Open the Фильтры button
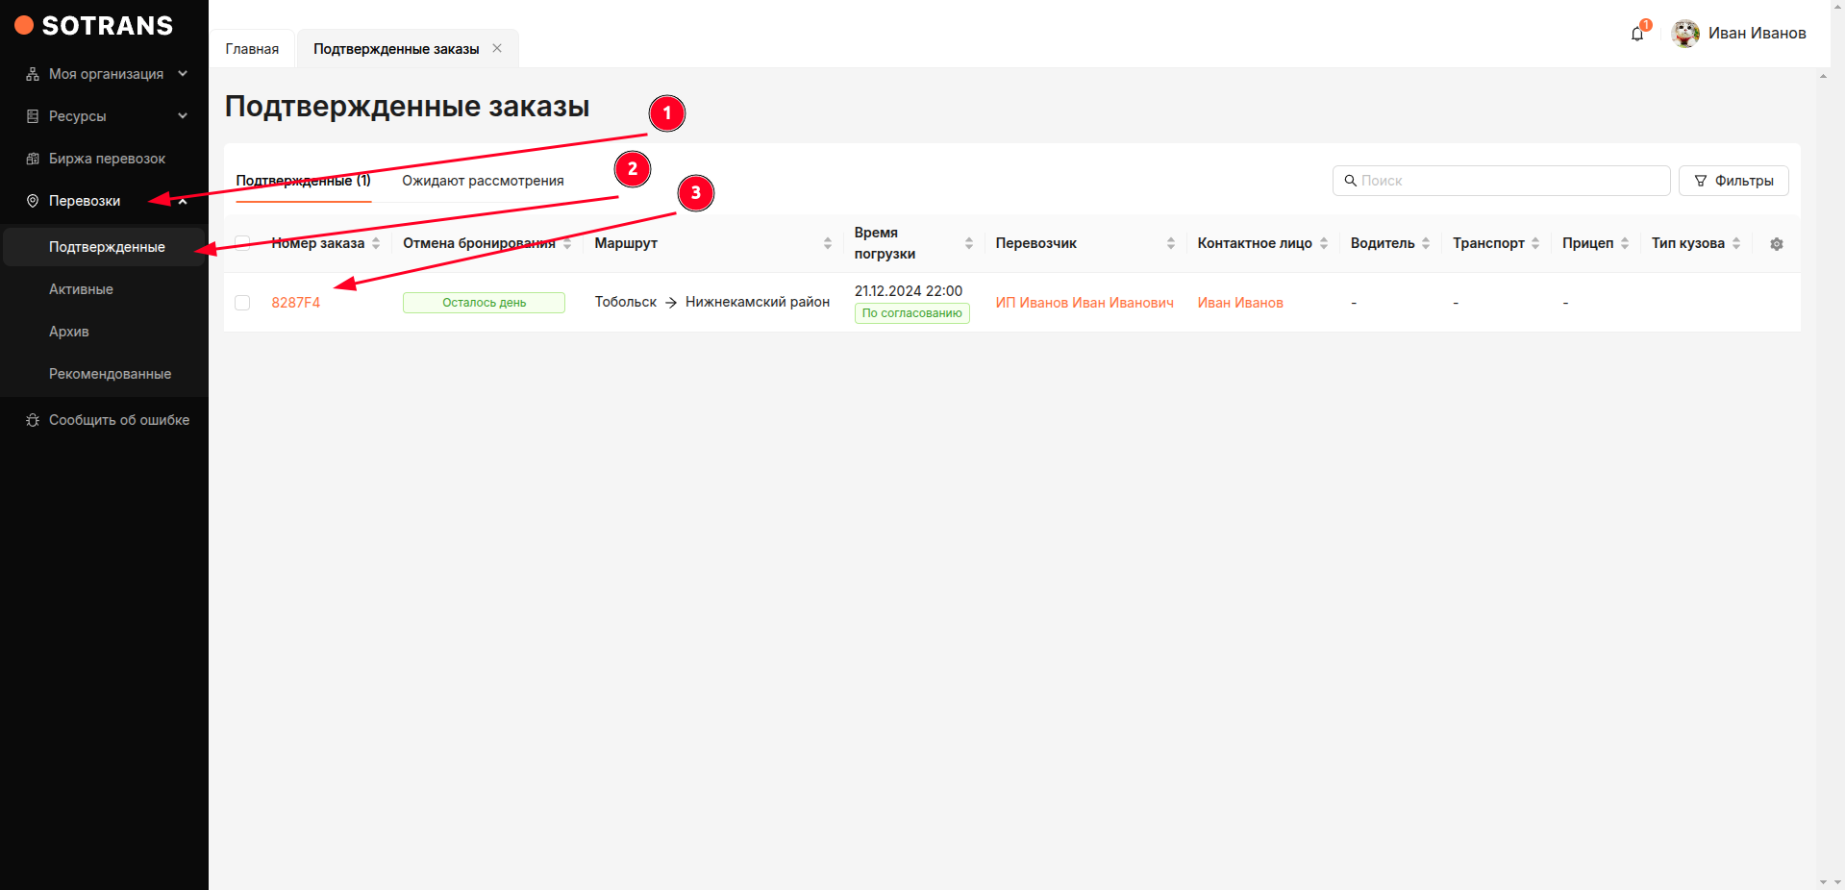Screen dimensions: 1845x890 coord(1733,181)
